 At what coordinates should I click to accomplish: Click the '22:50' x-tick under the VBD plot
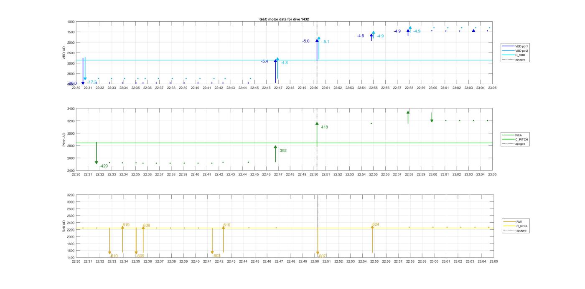[x=314, y=88]
